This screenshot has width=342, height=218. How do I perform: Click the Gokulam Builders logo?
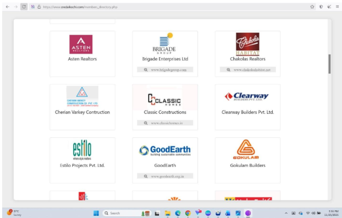point(247,150)
